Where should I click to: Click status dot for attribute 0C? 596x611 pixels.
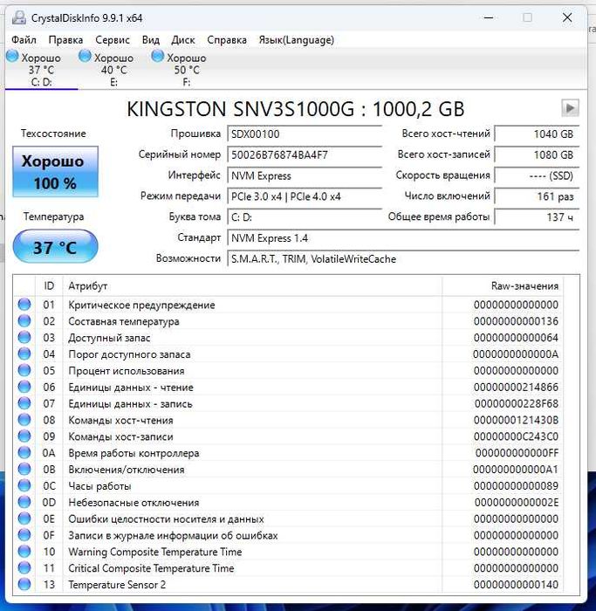point(24,485)
